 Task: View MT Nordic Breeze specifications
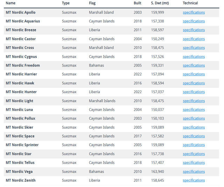click(x=194, y=30)
